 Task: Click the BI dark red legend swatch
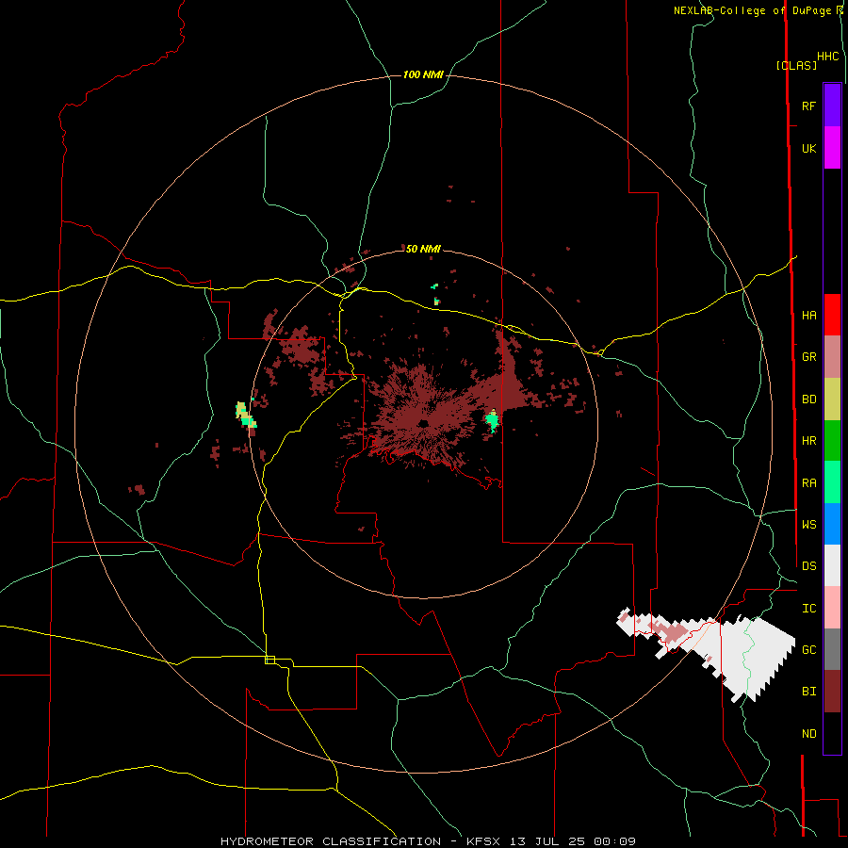832,692
